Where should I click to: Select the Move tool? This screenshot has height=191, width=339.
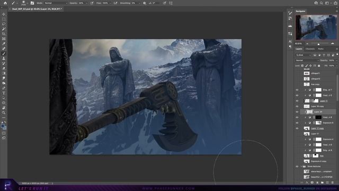coord(4,14)
